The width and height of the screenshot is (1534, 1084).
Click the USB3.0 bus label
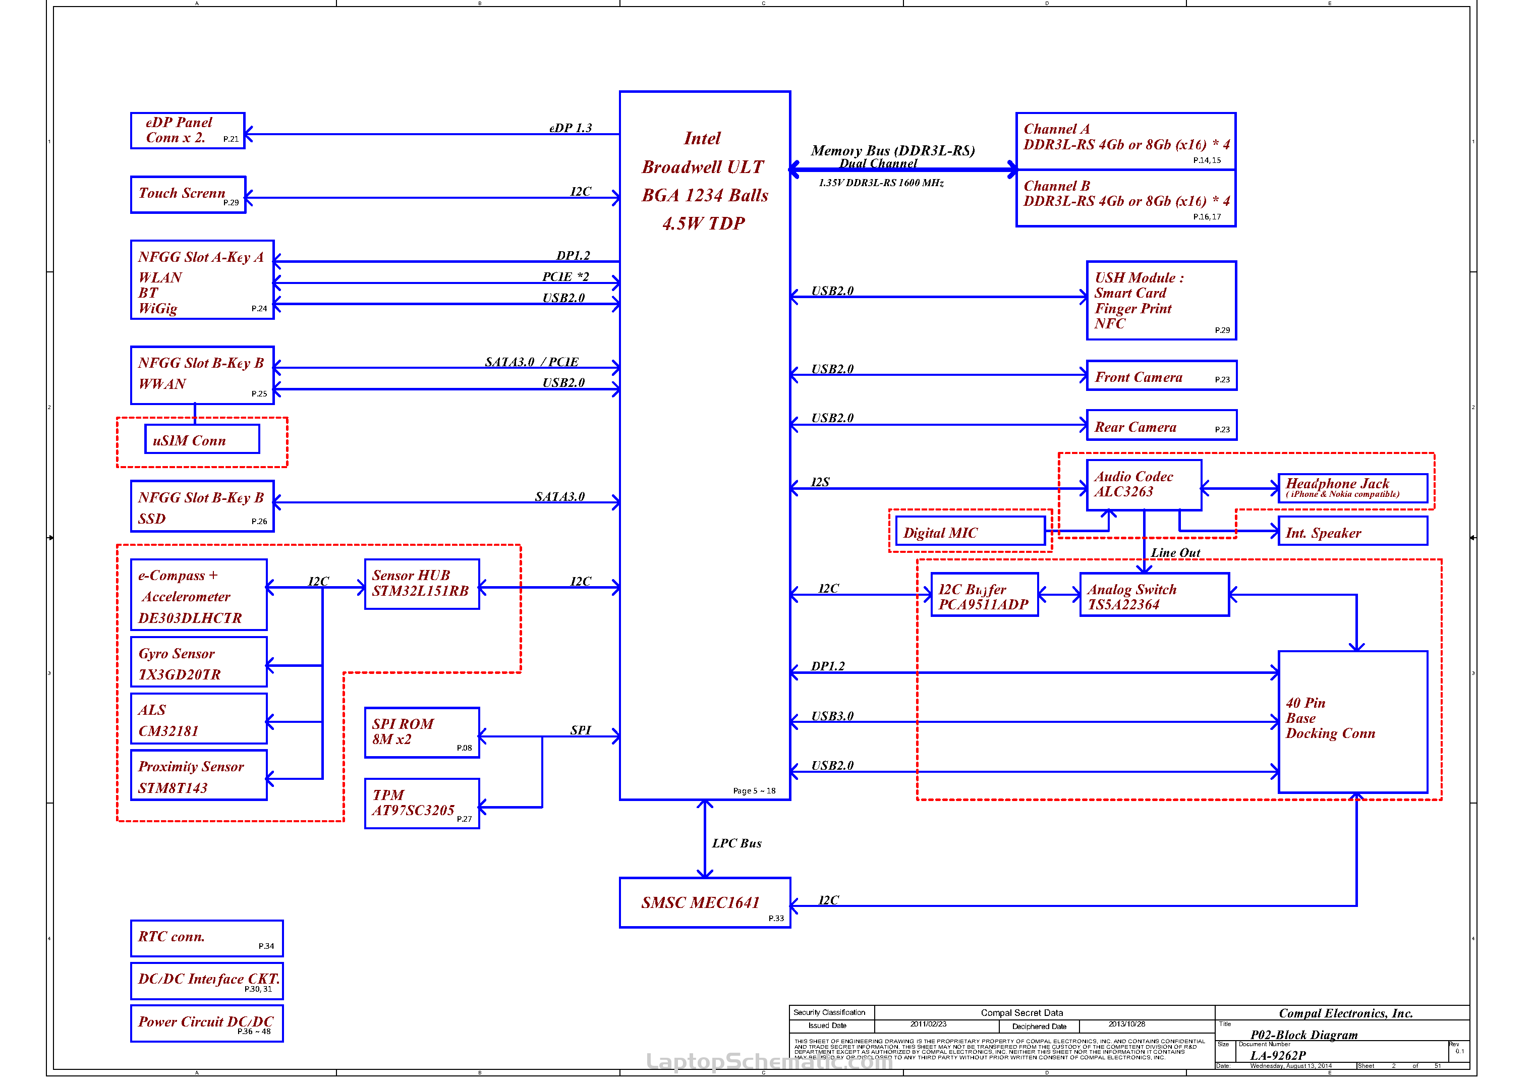click(832, 716)
